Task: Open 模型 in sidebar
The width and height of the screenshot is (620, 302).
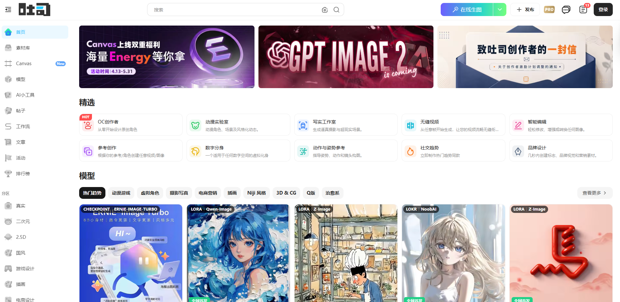Action: point(35,79)
